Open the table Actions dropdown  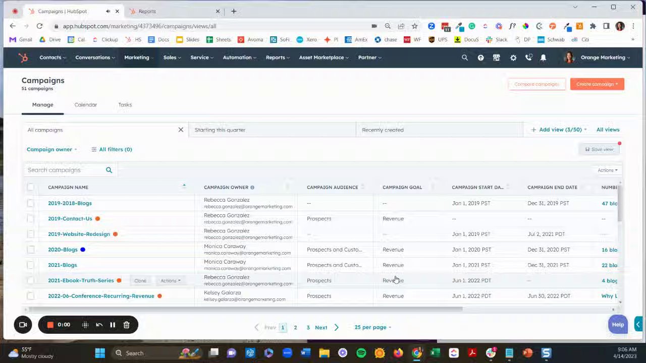(608, 170)
